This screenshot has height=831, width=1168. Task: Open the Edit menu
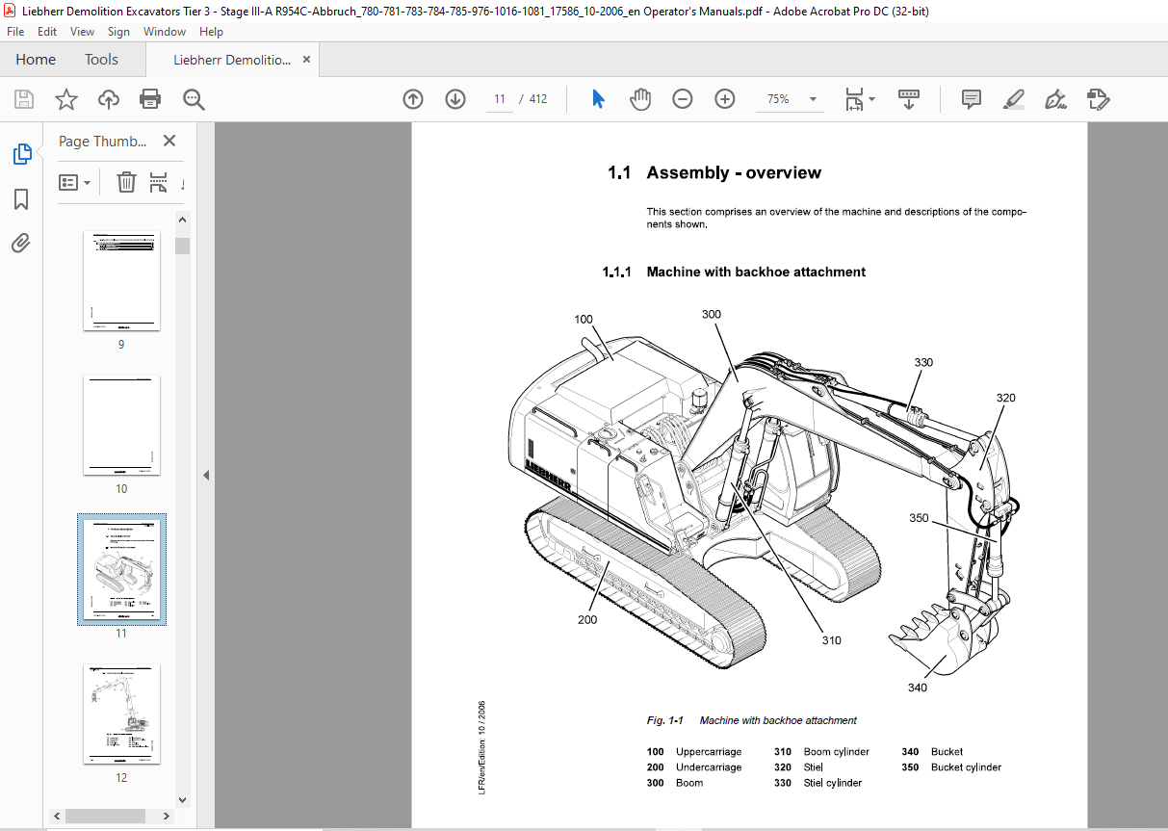pos(47,32)
